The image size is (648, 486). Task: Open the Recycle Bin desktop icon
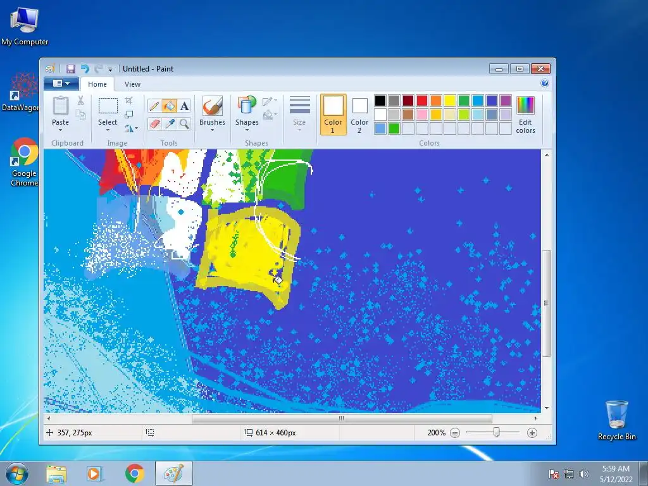[x=616, y=420]
